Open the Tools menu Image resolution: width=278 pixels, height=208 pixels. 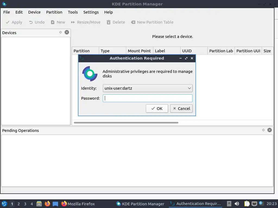[73, 12]
